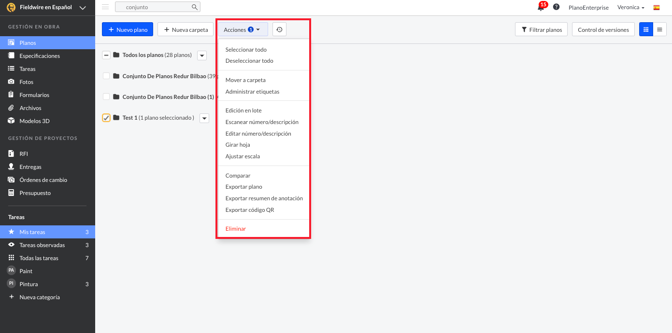Open the help question mark icon
Viewport: 672px width, 333px height.
point(556,7)
